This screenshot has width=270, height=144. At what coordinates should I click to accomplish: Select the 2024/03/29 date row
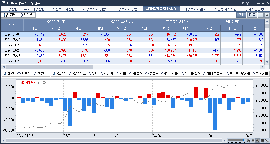[x=133, y=40]
